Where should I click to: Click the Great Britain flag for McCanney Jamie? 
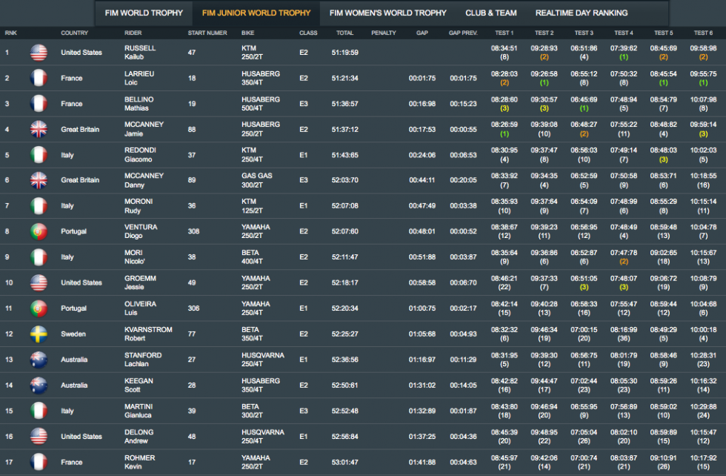[39, 129]
